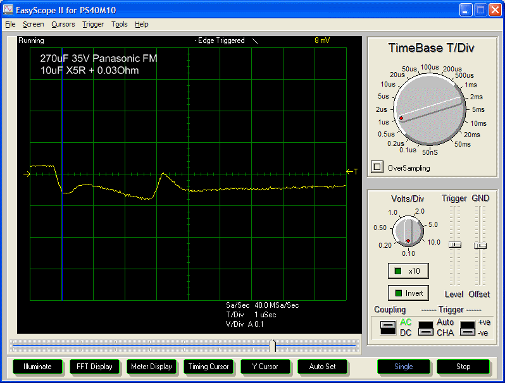The height and width of the screenshot is (383, 505).
Task: Set timebase dial to 1ms
Action: [x=471, y=85]
